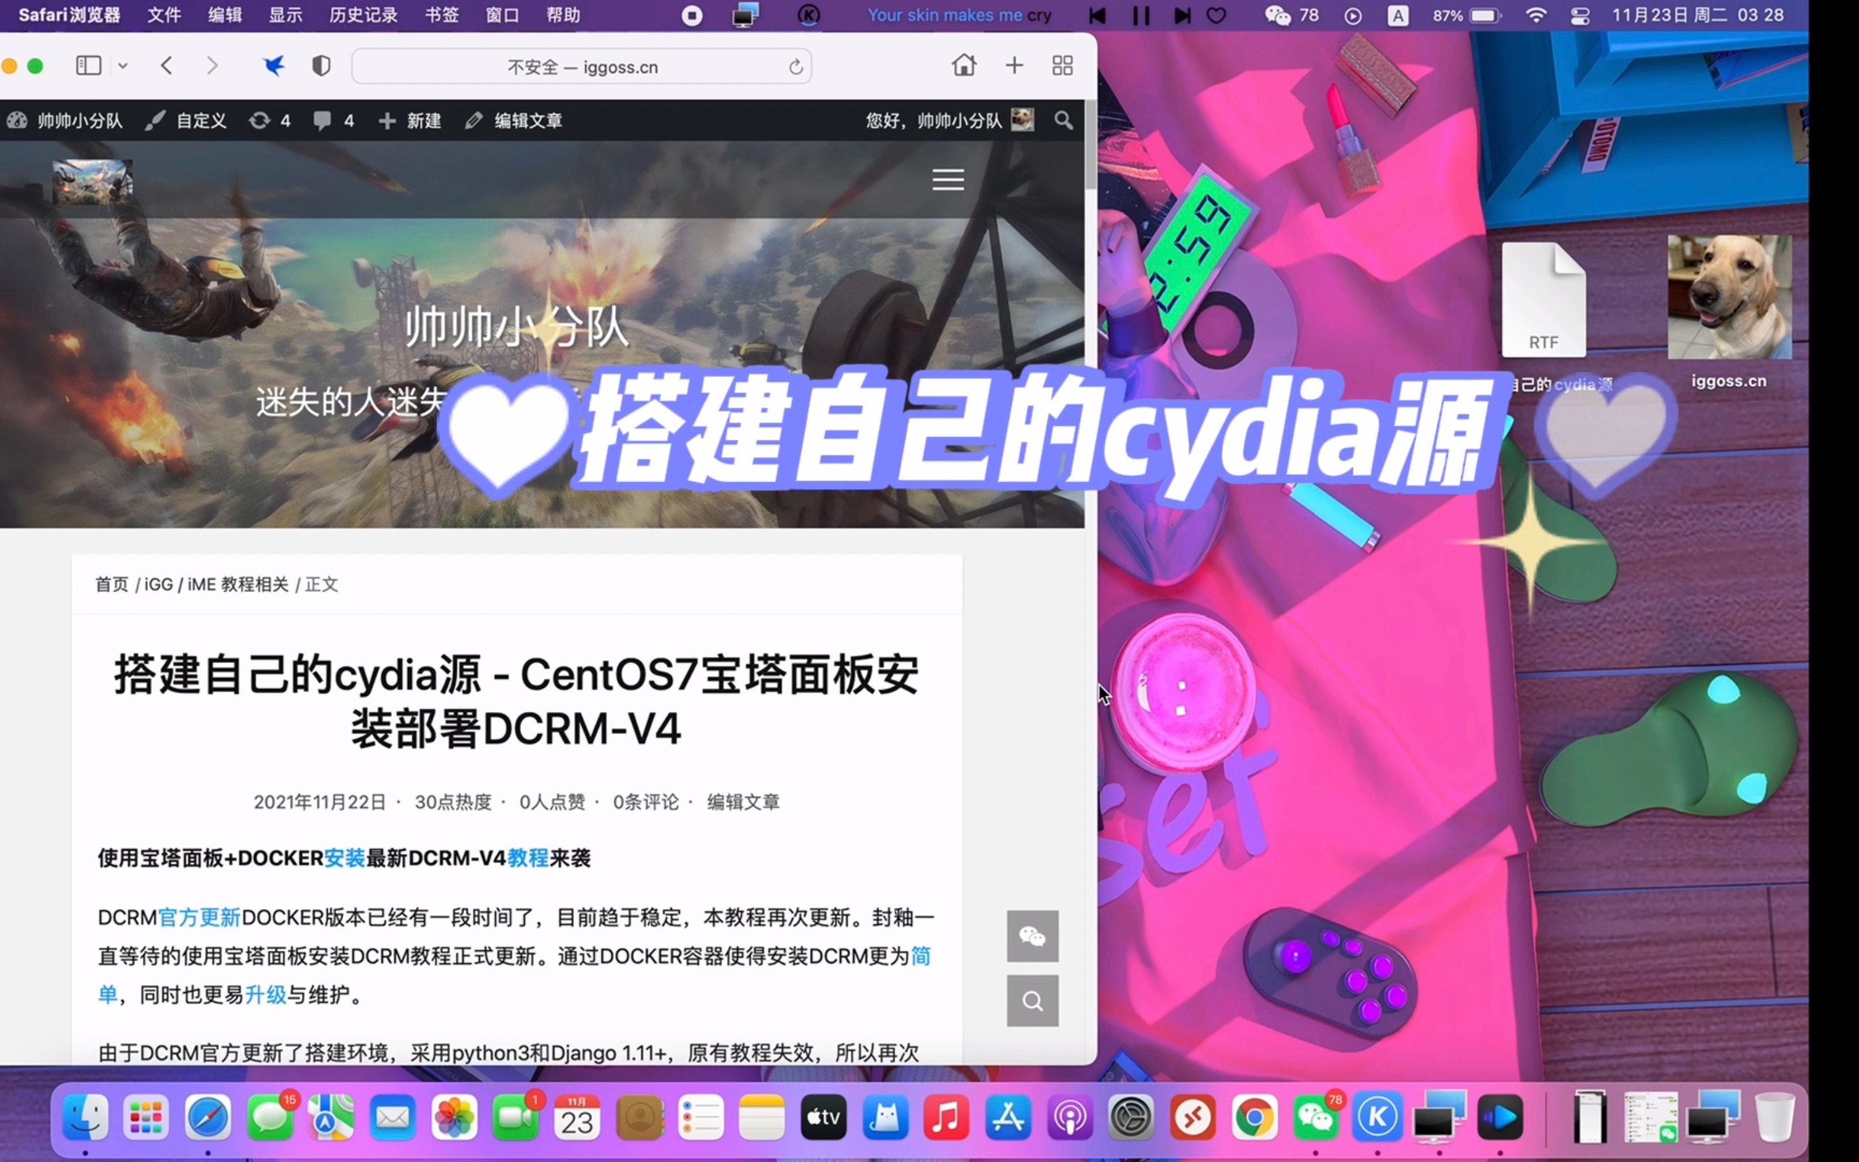Viewport: 1859px width, 1162px height.
Task: Click the 升级 inline link
Action: [266, 995]
